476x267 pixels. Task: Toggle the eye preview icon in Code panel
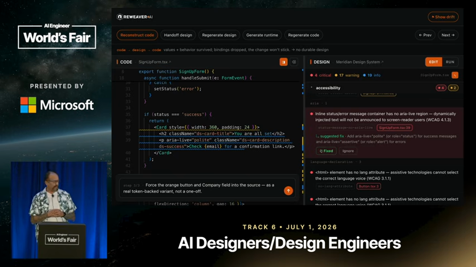point(294,62)
